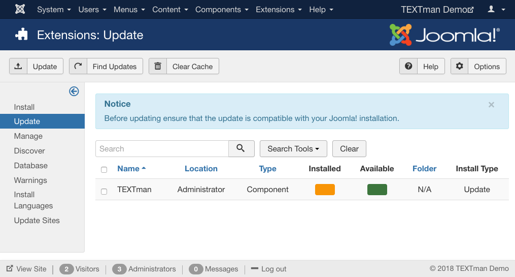Open the Extensions menu
The width and height of the screenshot is (515, 277).
click(x=279, y=10)
